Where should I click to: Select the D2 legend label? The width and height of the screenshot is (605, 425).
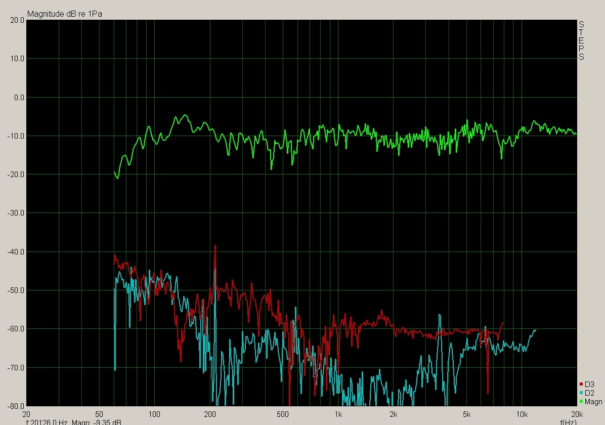589,393
